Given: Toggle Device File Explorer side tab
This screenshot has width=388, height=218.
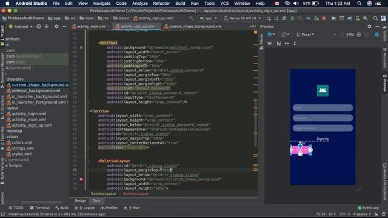Looking at the screenshot, I should (x=385, y=182).
